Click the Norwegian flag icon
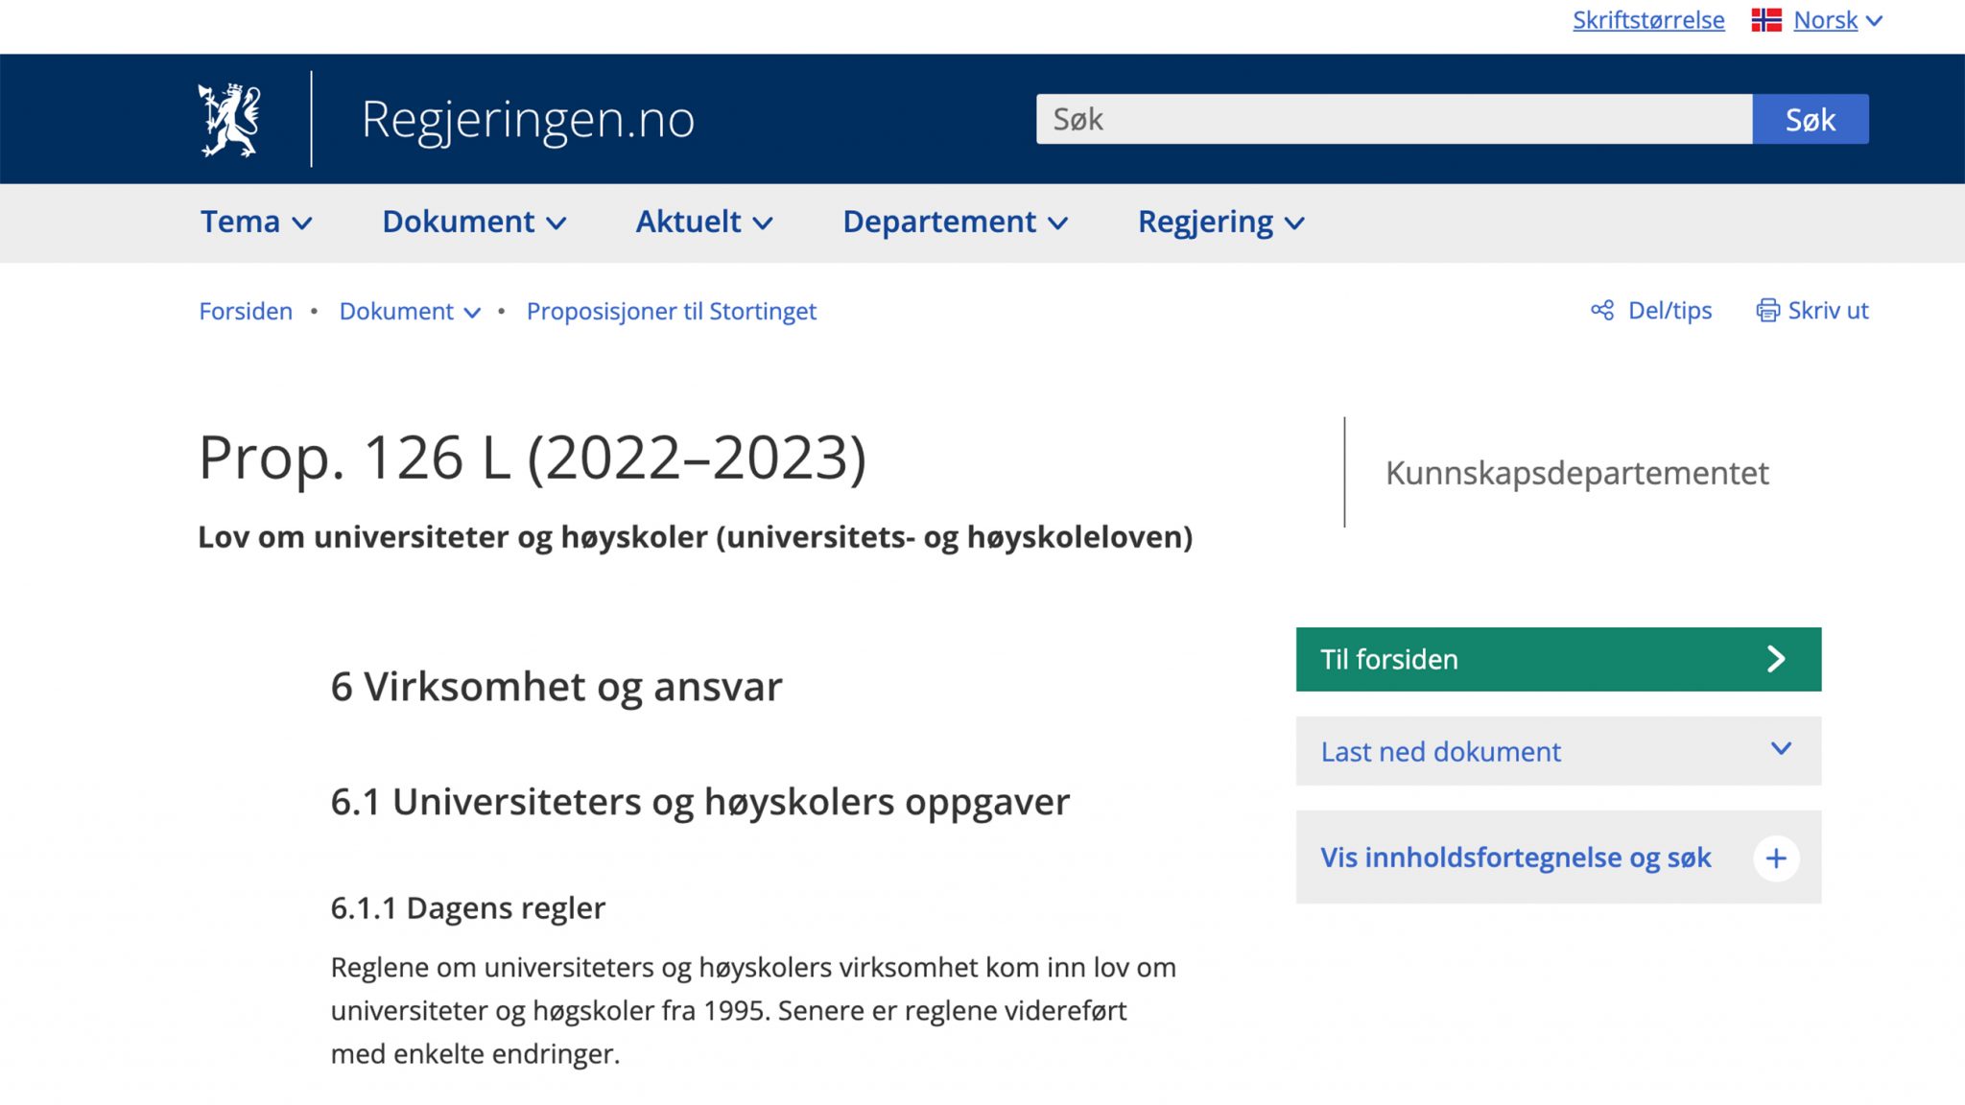1965x1105 pixels. click(x=1765, y=20)
